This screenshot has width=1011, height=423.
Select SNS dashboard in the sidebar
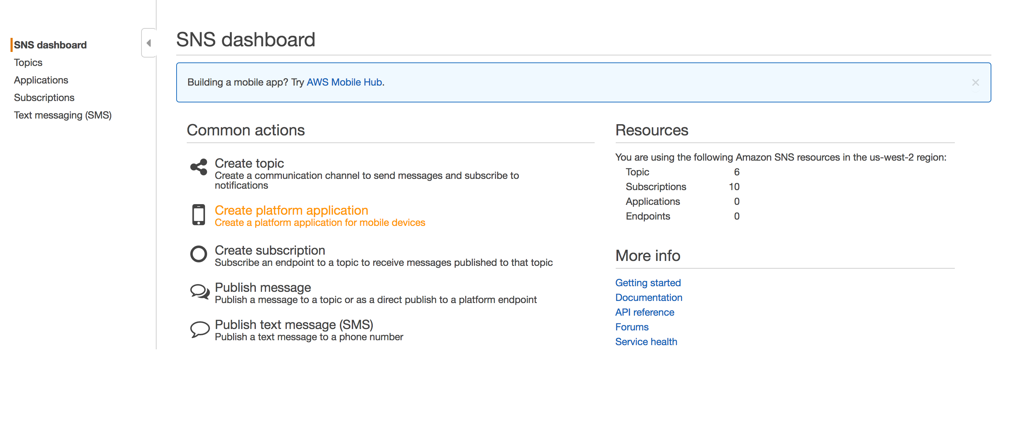pos(50,45)
